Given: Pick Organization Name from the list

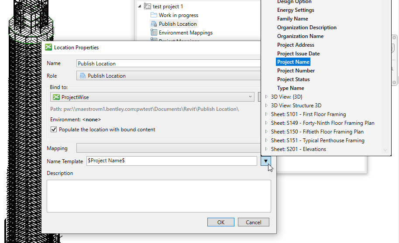Looking at the screenshot, I should [300, 36].
